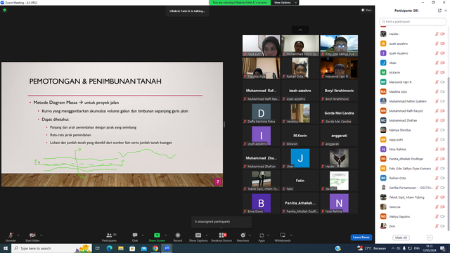This screenshot has height=253, width=450.
Task: Open Whiteboards
Action: [x=283, y=237]
